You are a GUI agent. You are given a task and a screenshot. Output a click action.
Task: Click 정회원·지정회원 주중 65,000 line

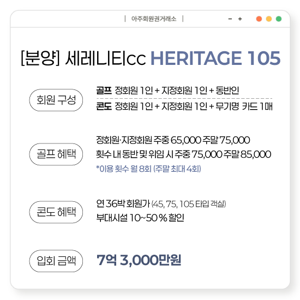[173, 140]
